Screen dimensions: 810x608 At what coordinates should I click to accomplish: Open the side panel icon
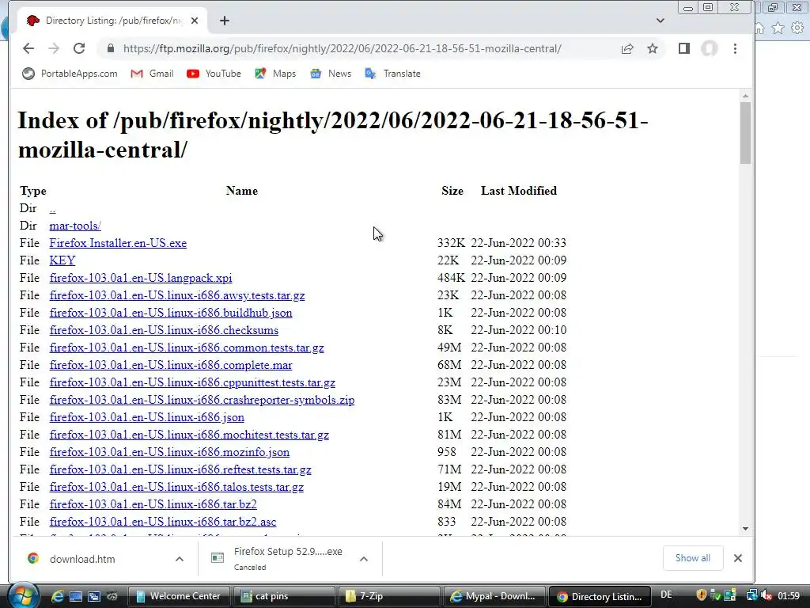684,48
